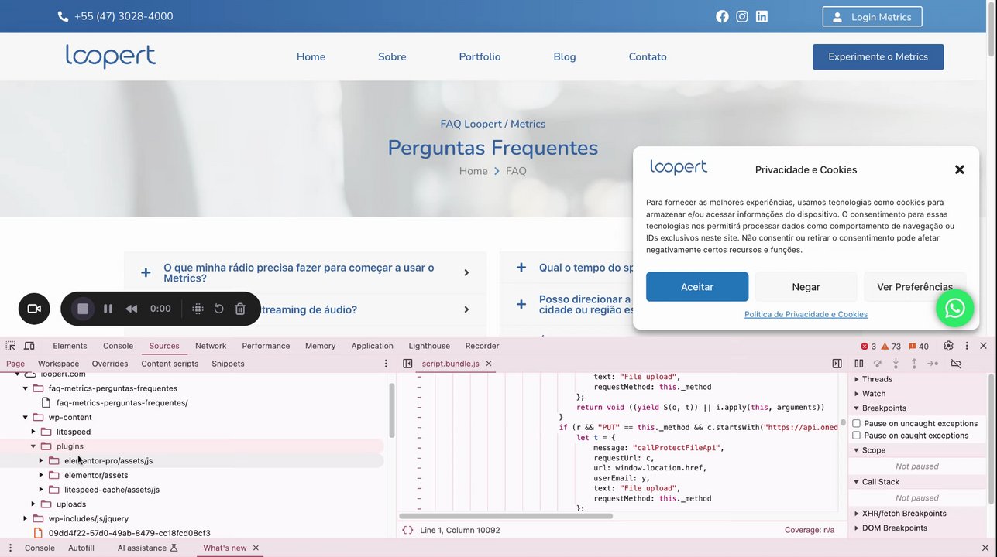Open the Facebook social icon
This screenshot has width=997, height=557.
pyautogui.click(x=722, y=16)
